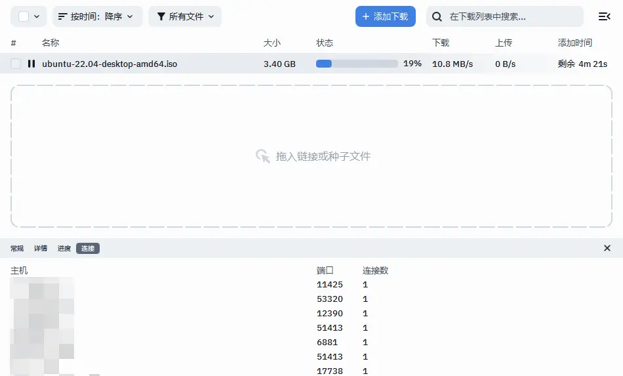Sort by the 状态 column header
Viewport: 623px width, 376px height.
(325, 43)
